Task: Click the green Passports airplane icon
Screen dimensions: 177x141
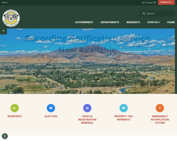Action: click(x=15, y=108)
